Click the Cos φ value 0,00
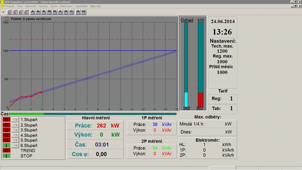 pos(101,154)
